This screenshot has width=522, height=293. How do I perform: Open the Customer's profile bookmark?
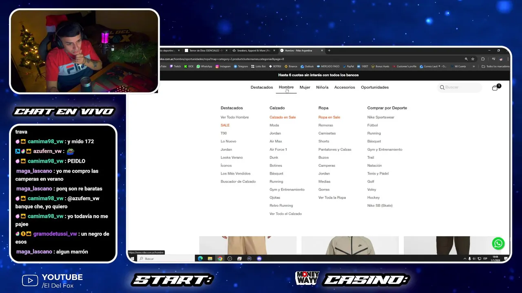pyautogui.click(x=405, y=66)
